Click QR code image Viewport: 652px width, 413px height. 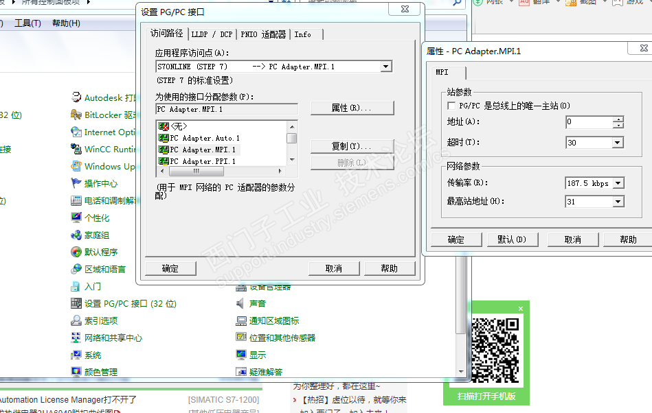[495, 351]
